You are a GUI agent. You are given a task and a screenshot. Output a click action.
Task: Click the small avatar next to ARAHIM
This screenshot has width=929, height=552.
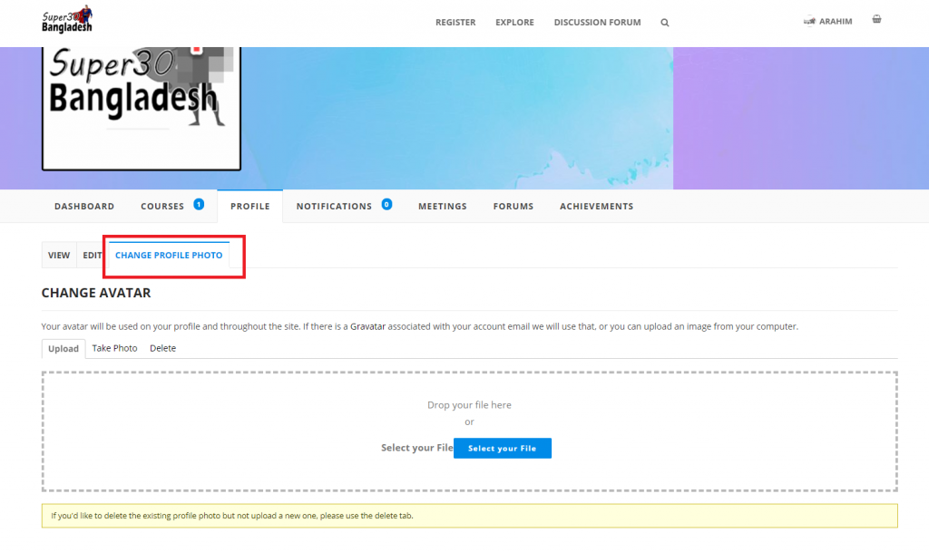(x=809, y=21)
